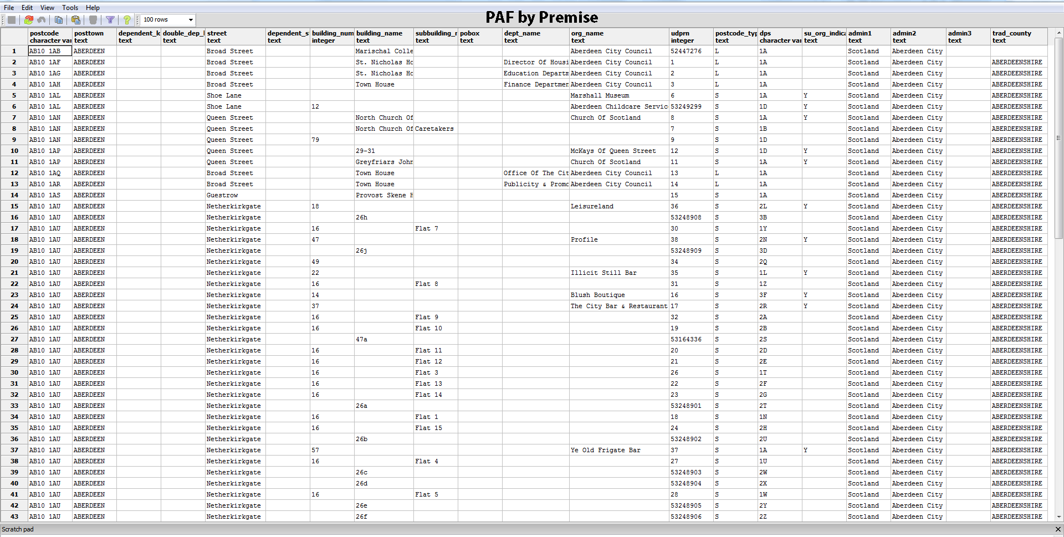Select the org_name column header

click(619, 37)
